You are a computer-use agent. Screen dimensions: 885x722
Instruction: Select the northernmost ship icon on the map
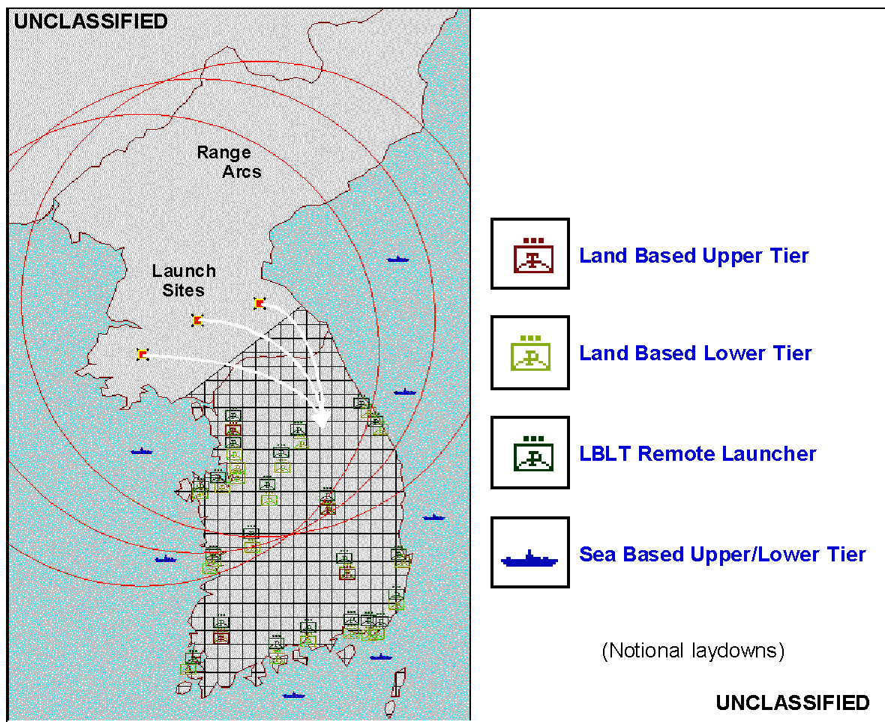(398, 260)
